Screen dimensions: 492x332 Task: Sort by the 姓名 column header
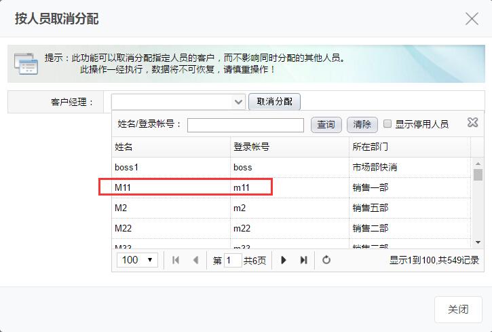(171, 147)
